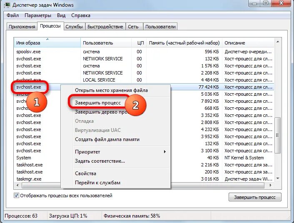Select svchost.exe row with 132 КБ NETWORK SERVICE

144,59
